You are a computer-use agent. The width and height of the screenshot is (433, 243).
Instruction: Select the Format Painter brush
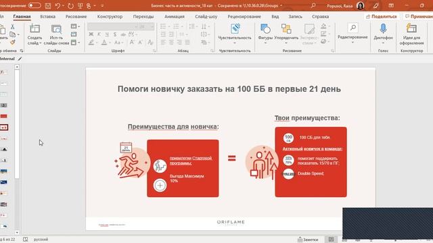pyautogui.click(x=12, y=42)
